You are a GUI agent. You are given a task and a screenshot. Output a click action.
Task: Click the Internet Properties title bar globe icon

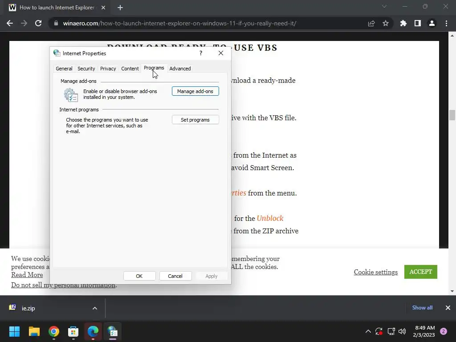click(57, 53)
